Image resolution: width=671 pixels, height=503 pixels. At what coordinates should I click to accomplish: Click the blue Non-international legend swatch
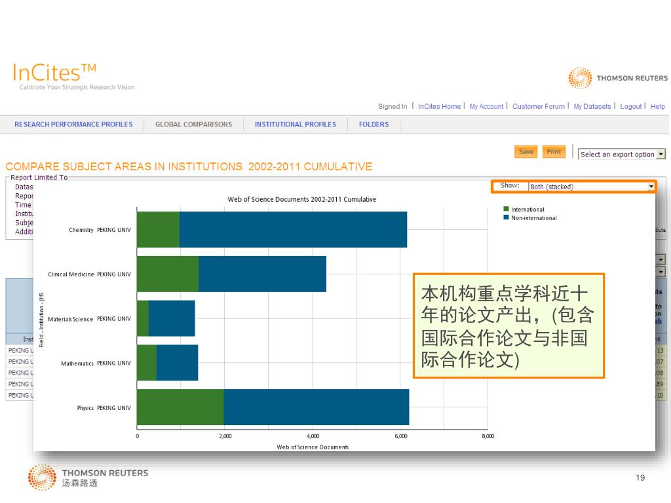507,217
